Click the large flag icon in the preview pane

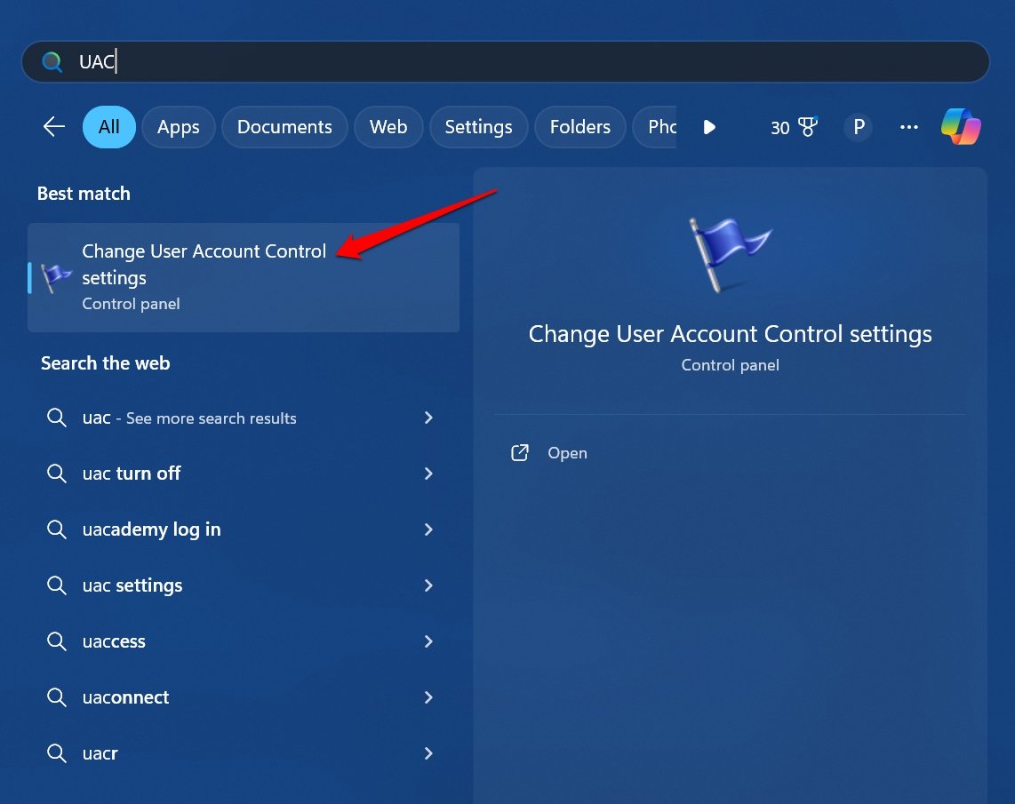[730, 254]
